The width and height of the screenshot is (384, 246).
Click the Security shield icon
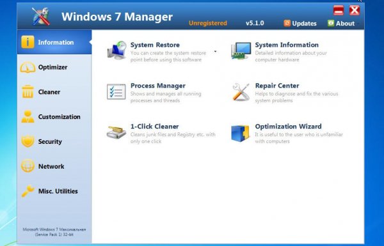pos(28,141)
